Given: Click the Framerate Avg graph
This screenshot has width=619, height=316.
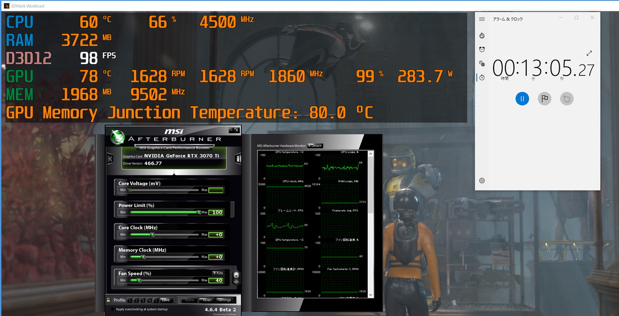Looking at the screenshot, I should tap(340, 224).
